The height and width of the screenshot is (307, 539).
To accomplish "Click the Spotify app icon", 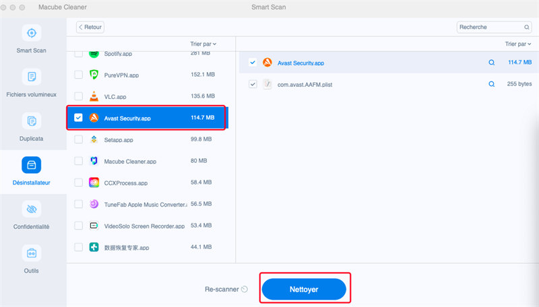I will [94, 54].
